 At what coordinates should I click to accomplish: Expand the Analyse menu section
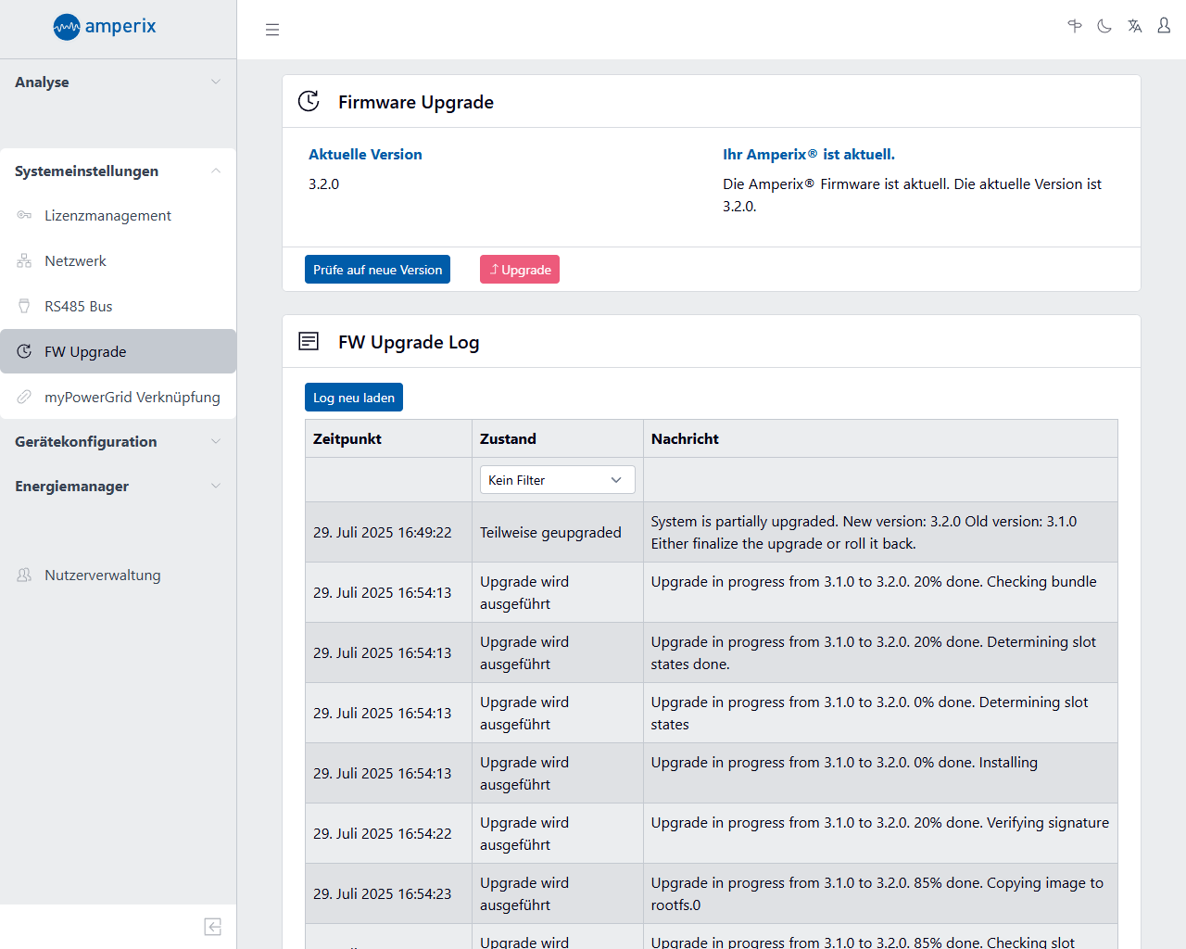[x=118, y=82]
